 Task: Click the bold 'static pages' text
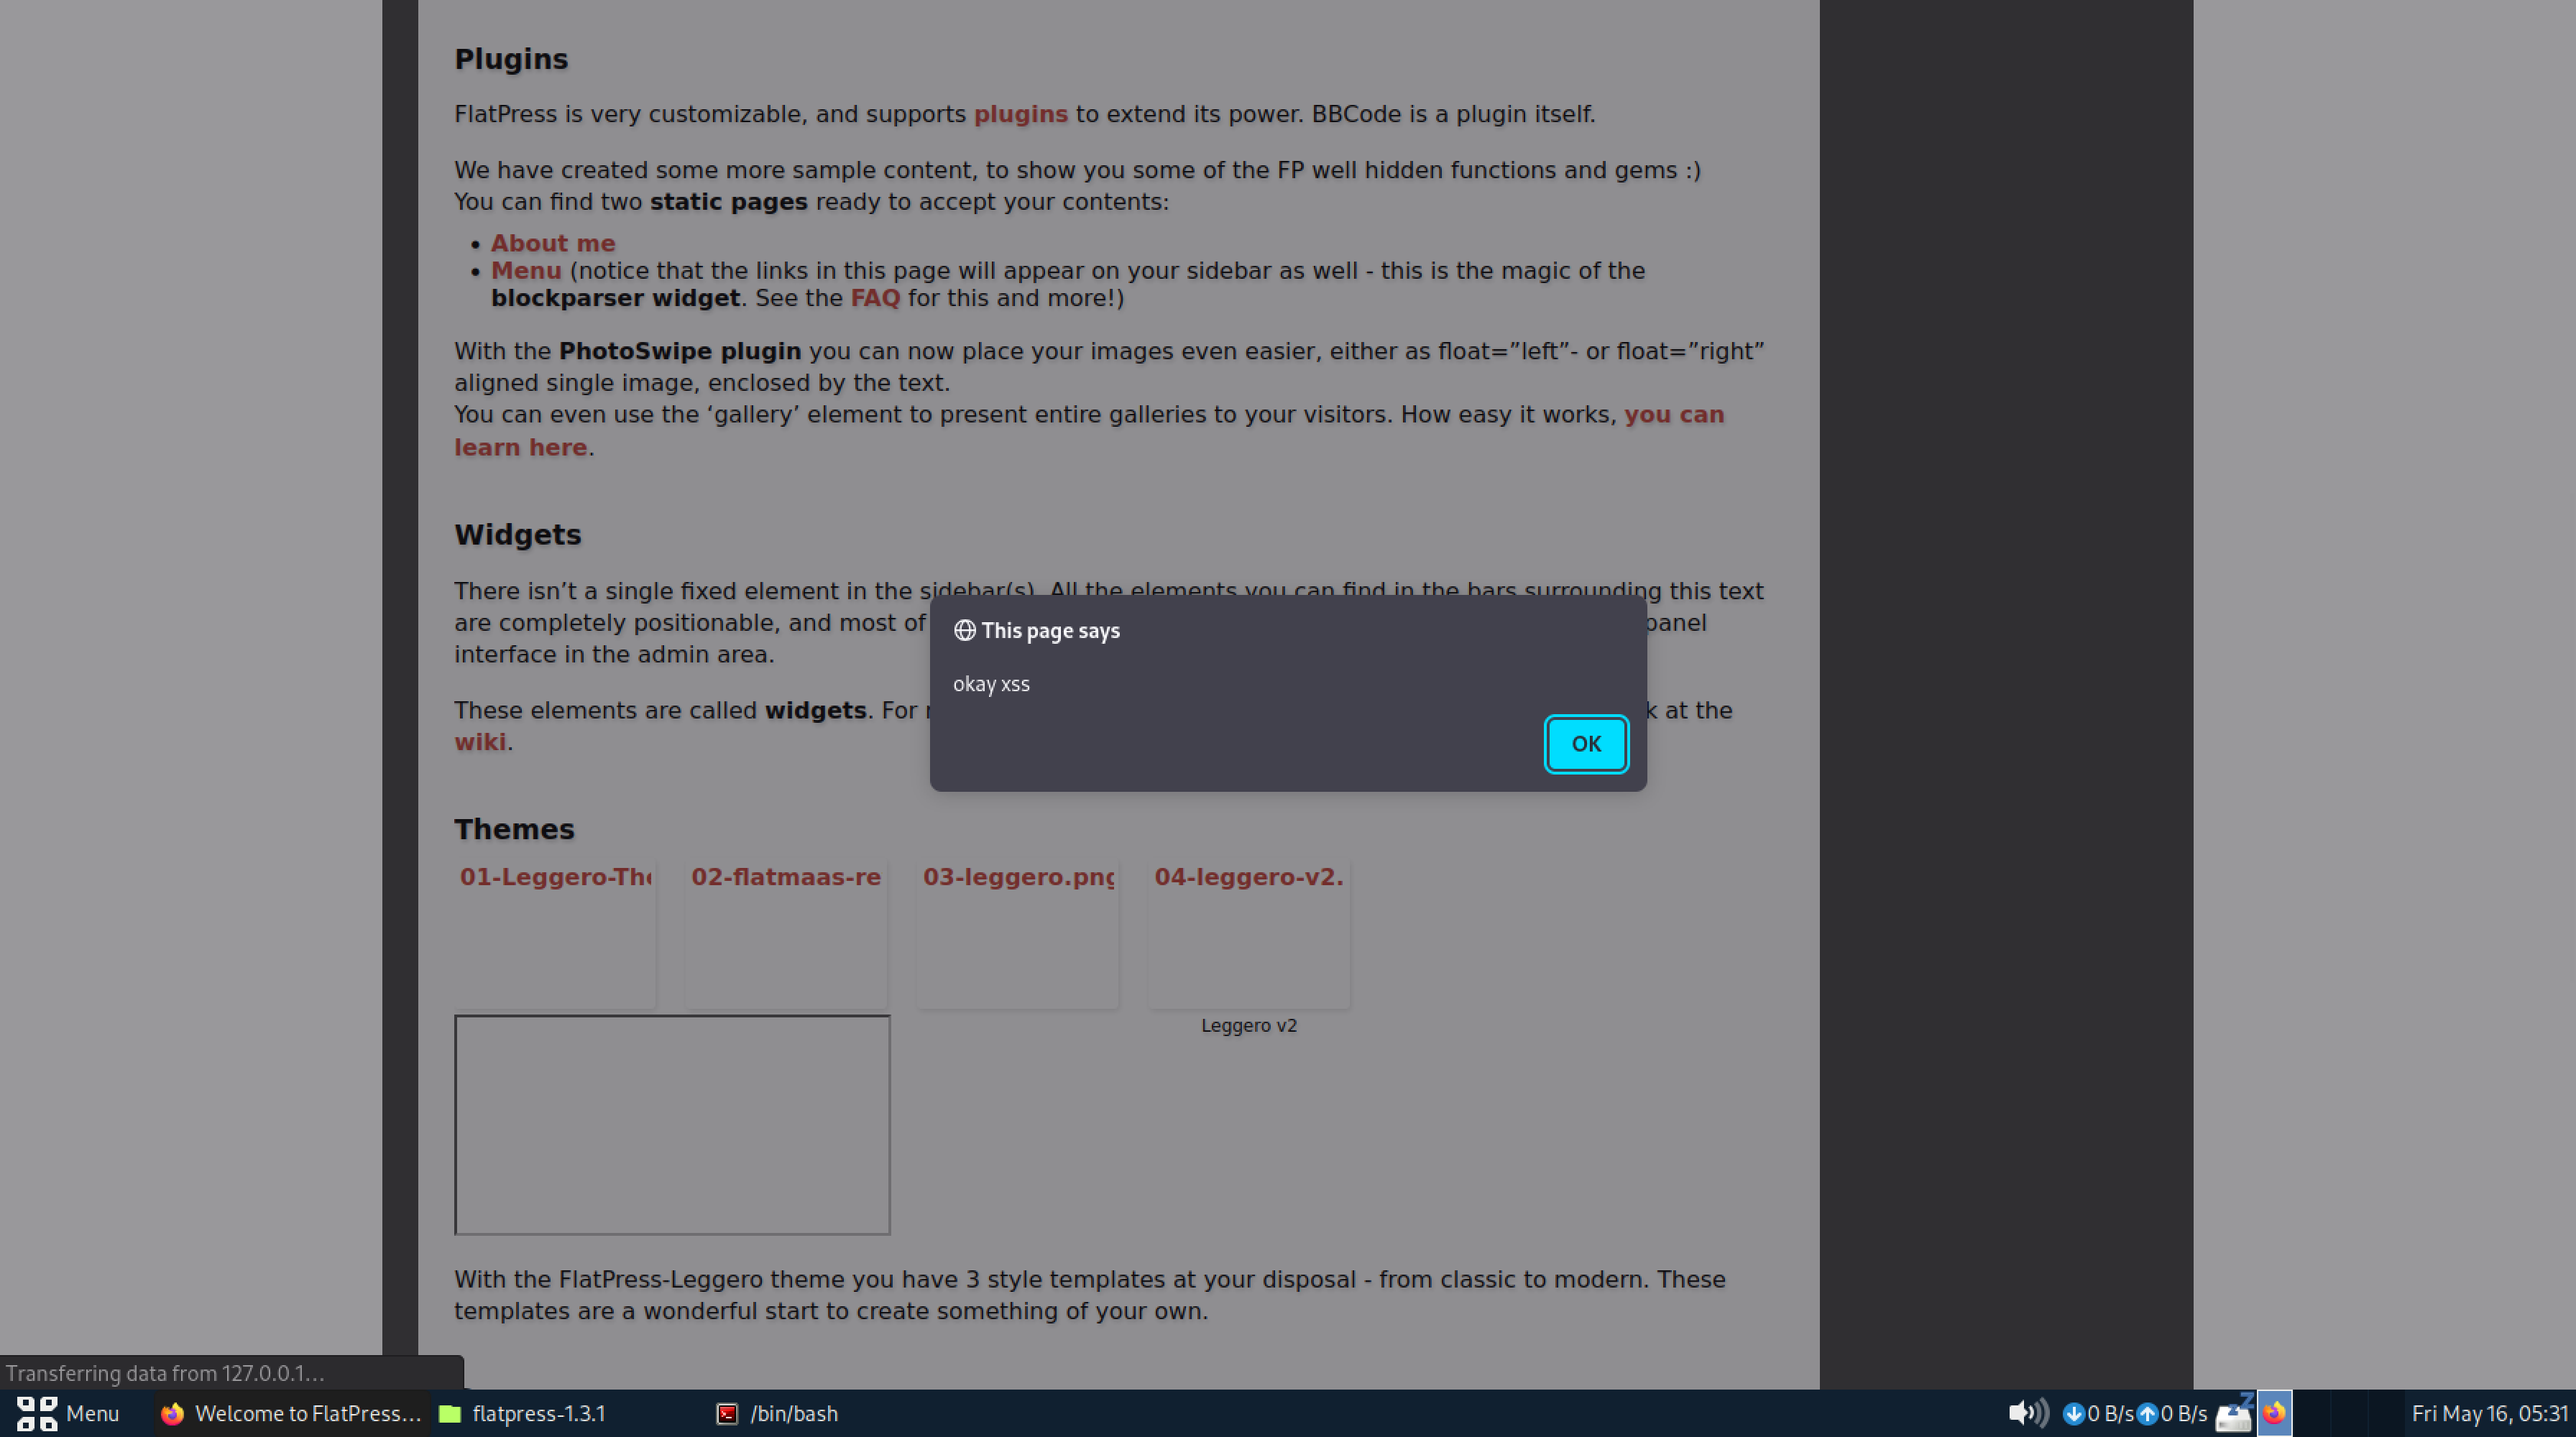729,202
